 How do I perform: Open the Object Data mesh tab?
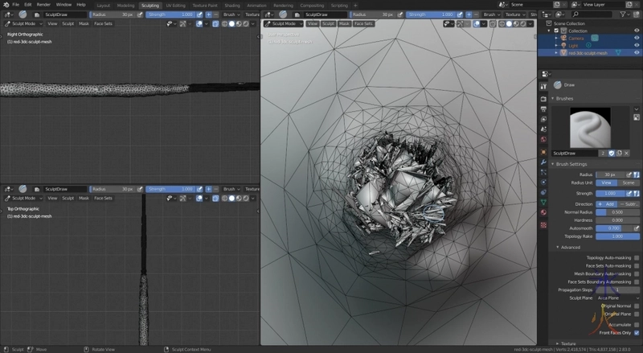coord(543,203)
